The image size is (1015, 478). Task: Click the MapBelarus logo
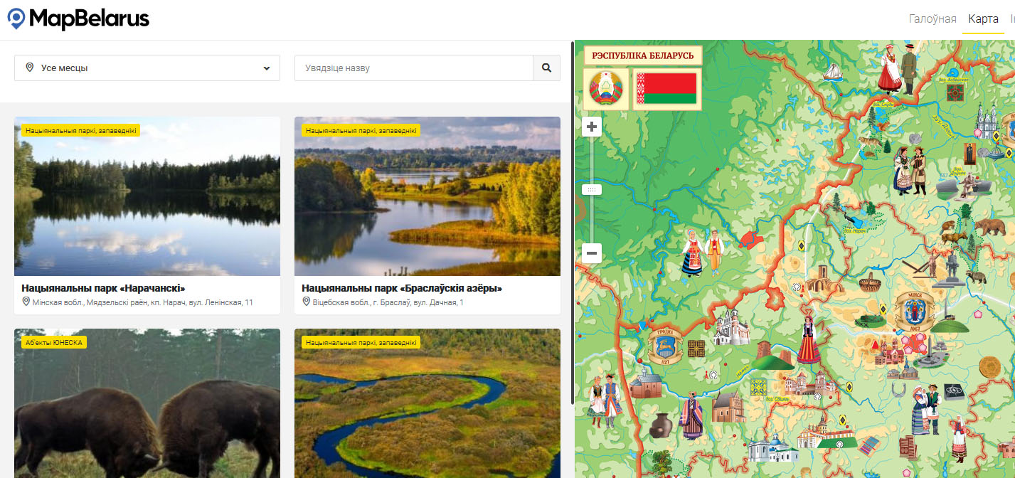[78, 18]
